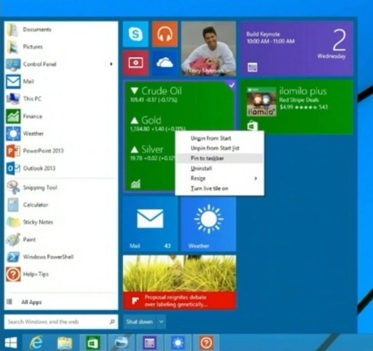Click the Mail icon in app list
Screen dimensions: 373x351
(13, 81)
